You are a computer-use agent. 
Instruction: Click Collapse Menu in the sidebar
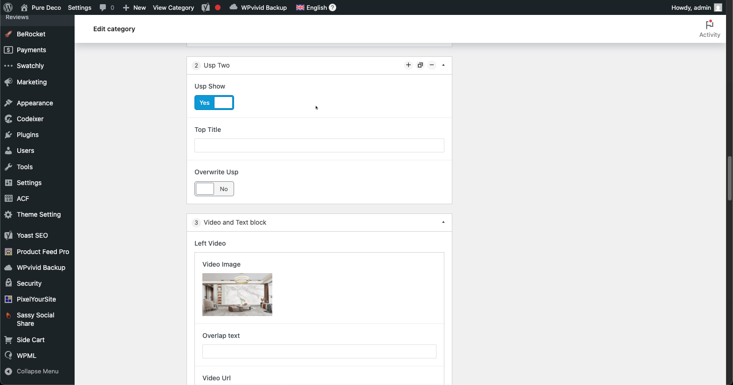point(32,371)
